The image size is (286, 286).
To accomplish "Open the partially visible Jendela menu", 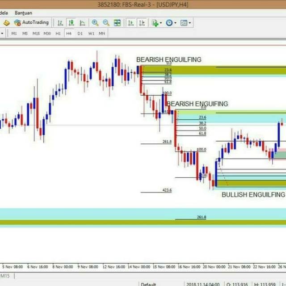I will coord(4,13).
